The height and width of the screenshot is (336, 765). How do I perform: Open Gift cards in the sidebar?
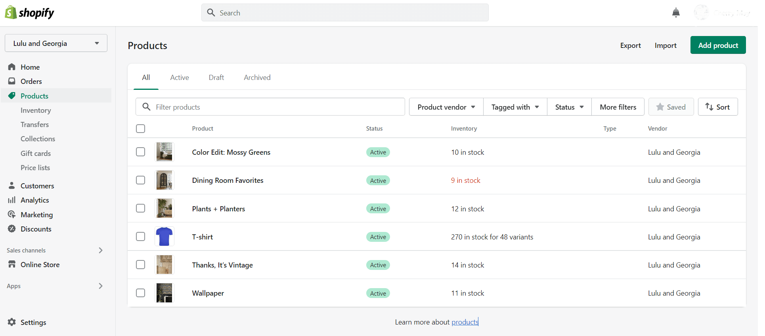click(36, 154)
